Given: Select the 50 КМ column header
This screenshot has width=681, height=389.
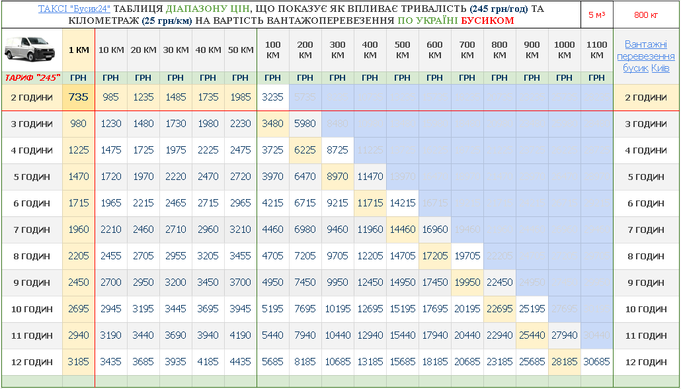Looking at the screenshot, I should point(241,50).
